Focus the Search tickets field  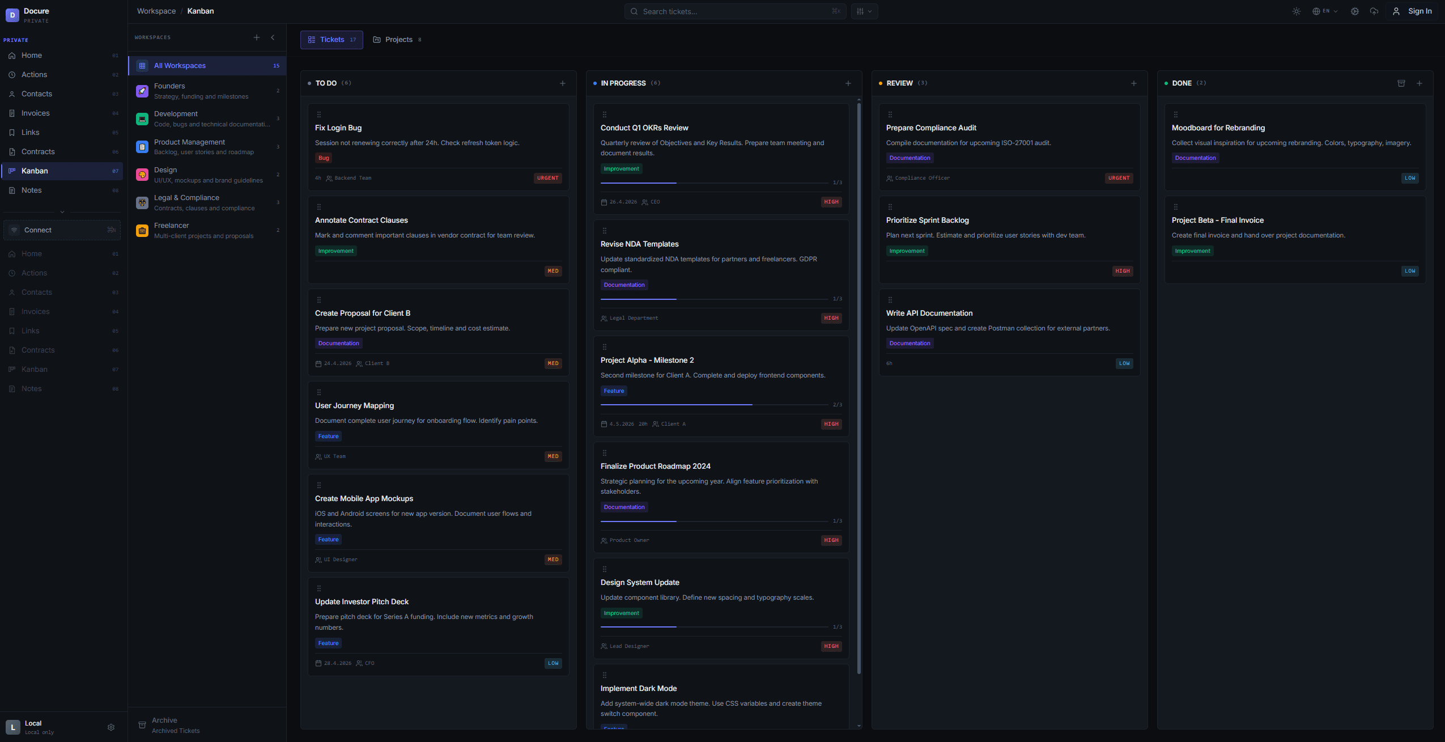[x=735, y=11]
